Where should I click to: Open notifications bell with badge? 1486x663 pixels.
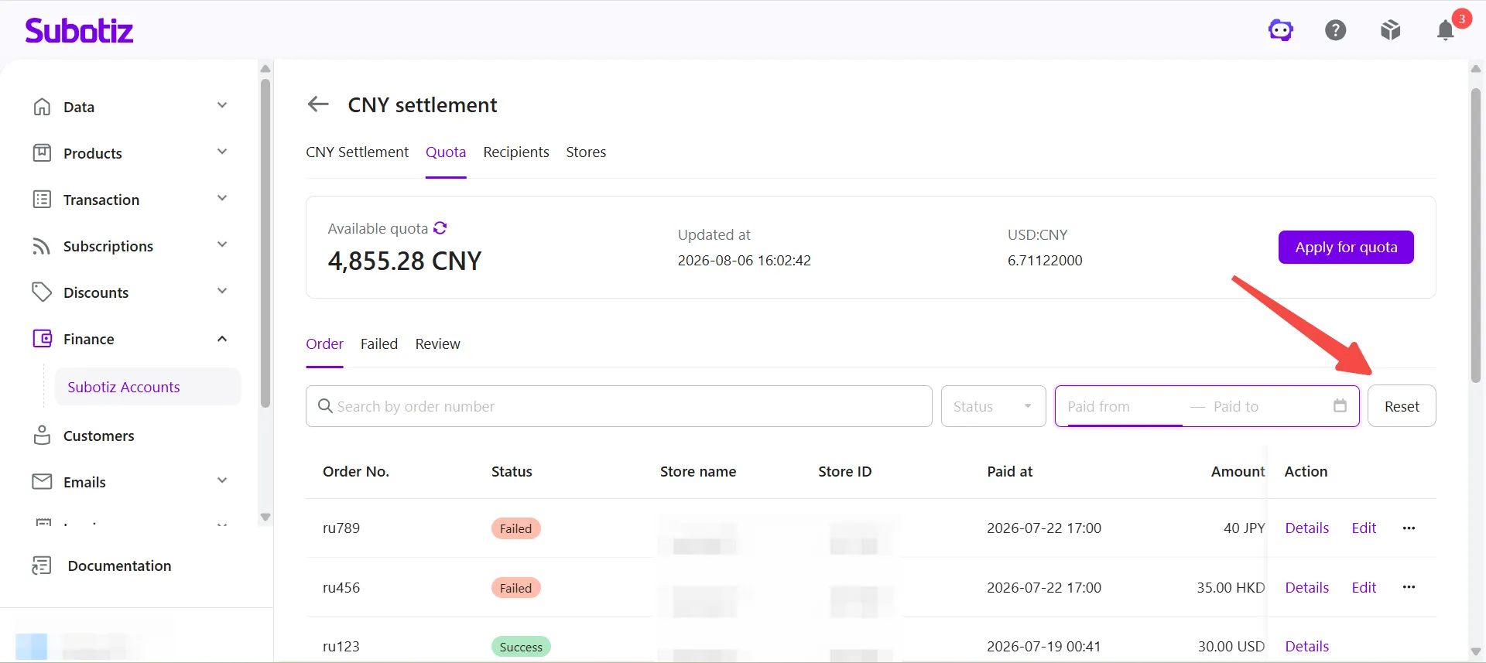[x=1446, y=30]
